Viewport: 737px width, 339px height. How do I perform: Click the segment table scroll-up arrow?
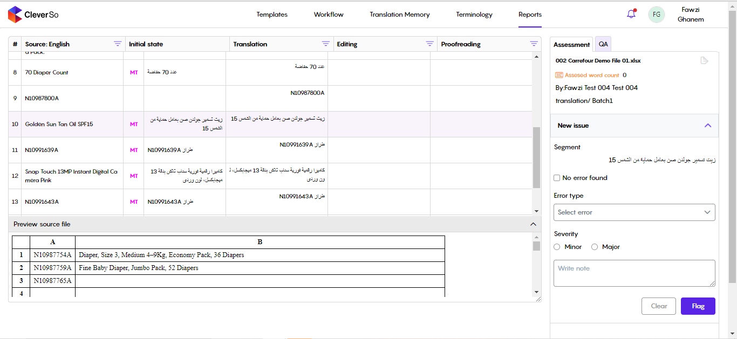(x=536, y=57)
